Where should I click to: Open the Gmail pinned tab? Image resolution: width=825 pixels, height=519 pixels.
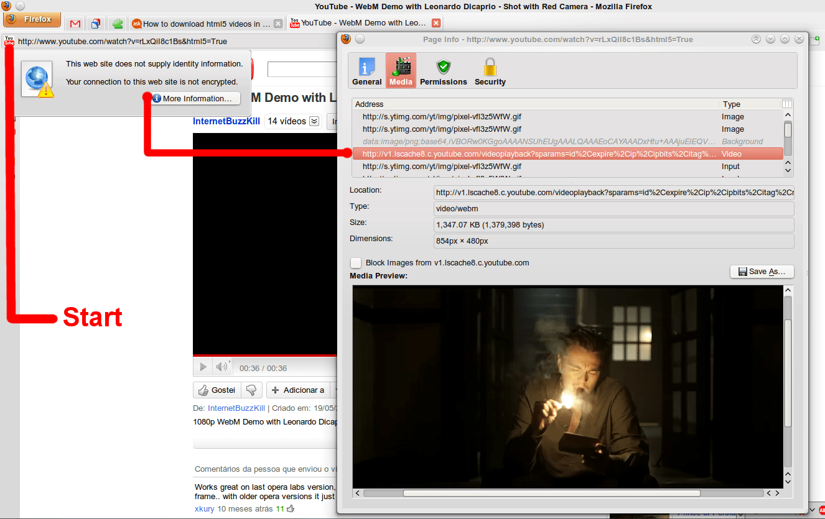pos(75,24)
